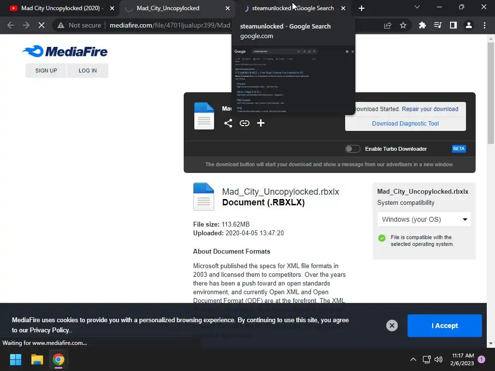Click the BETA badge

[459, 149]
